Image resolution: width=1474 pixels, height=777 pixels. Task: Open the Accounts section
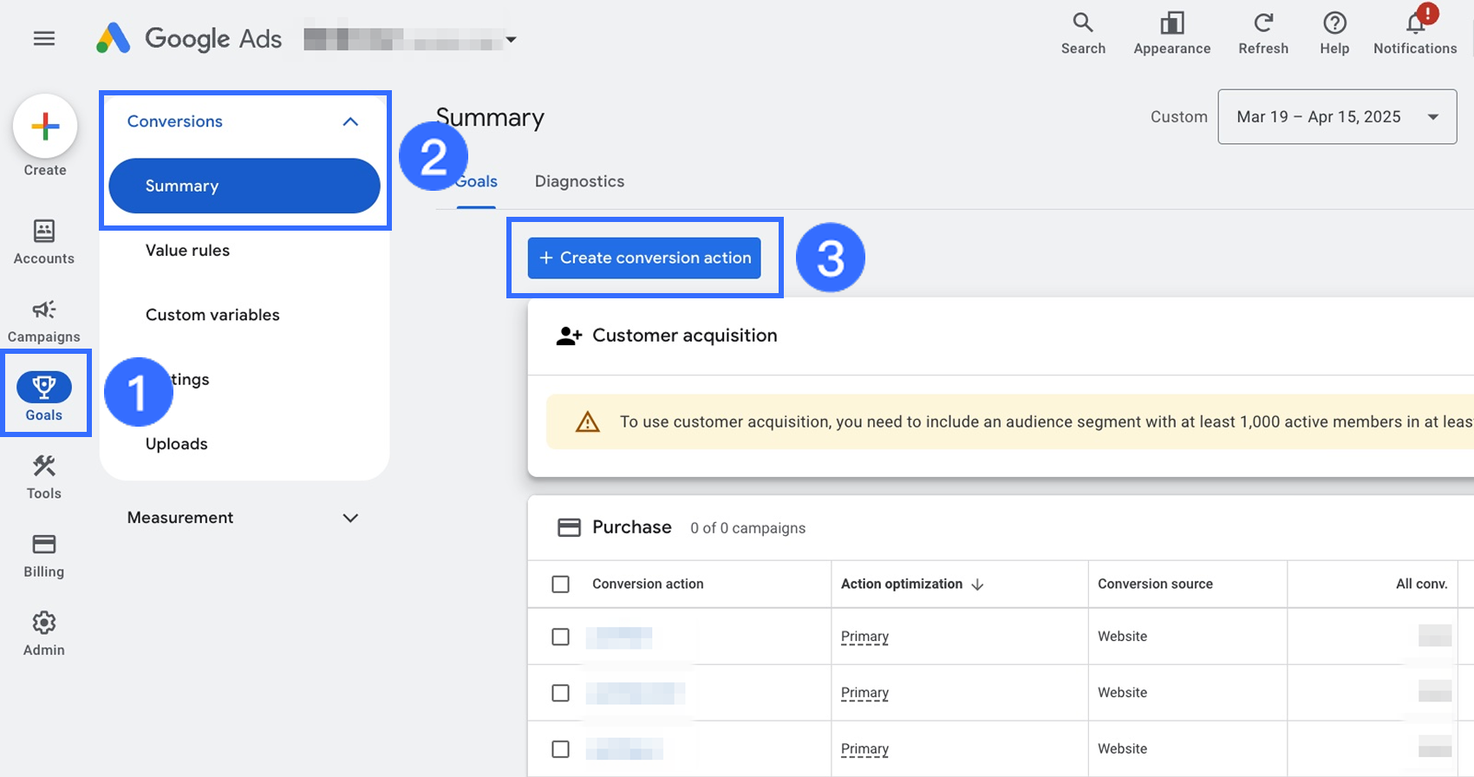pos(44,241)
